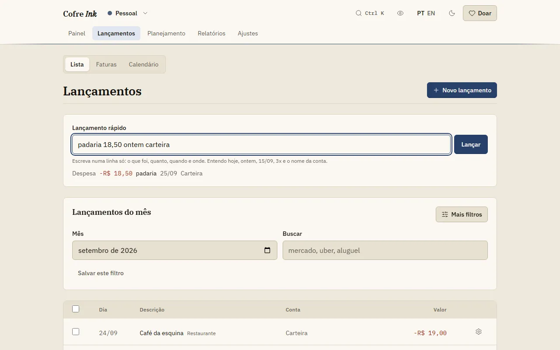Switch to the Calendário view
Screen dimensions: 560x350
coord(143,64)
